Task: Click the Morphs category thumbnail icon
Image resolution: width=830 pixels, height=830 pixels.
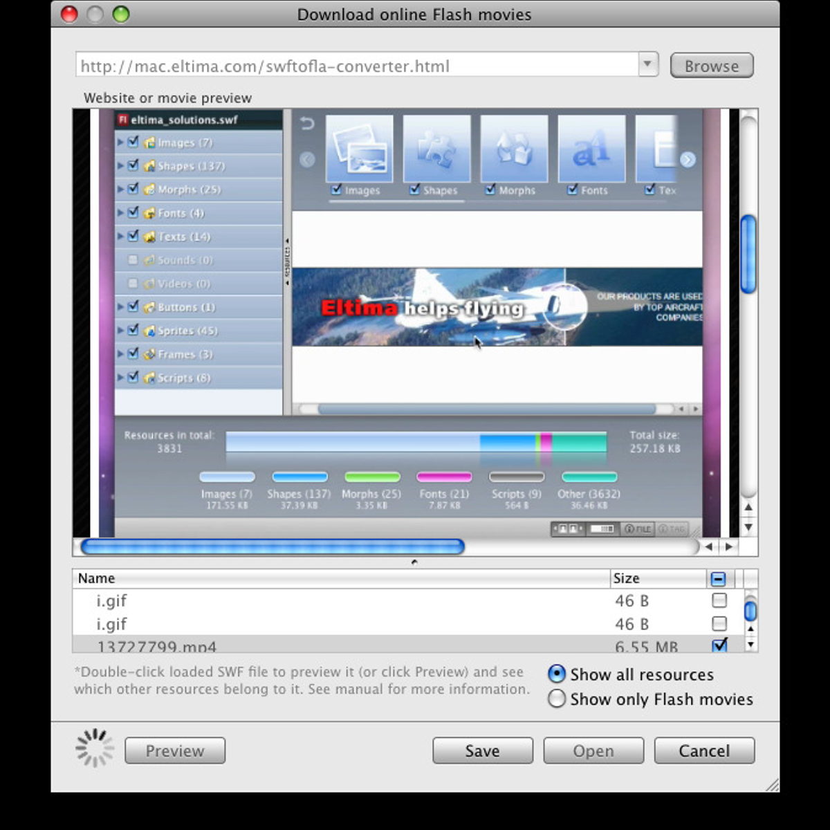Action: pyautogui.click(x=514, y=149)
